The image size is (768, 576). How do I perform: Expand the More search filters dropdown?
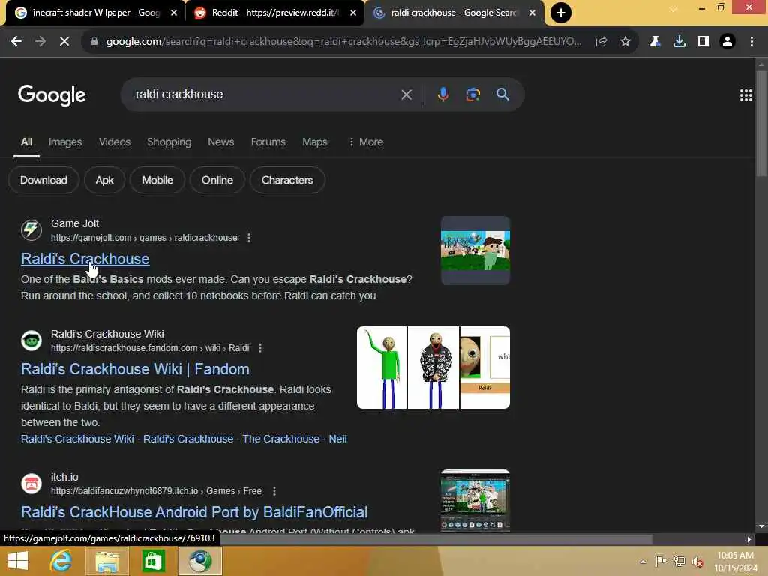366,142
